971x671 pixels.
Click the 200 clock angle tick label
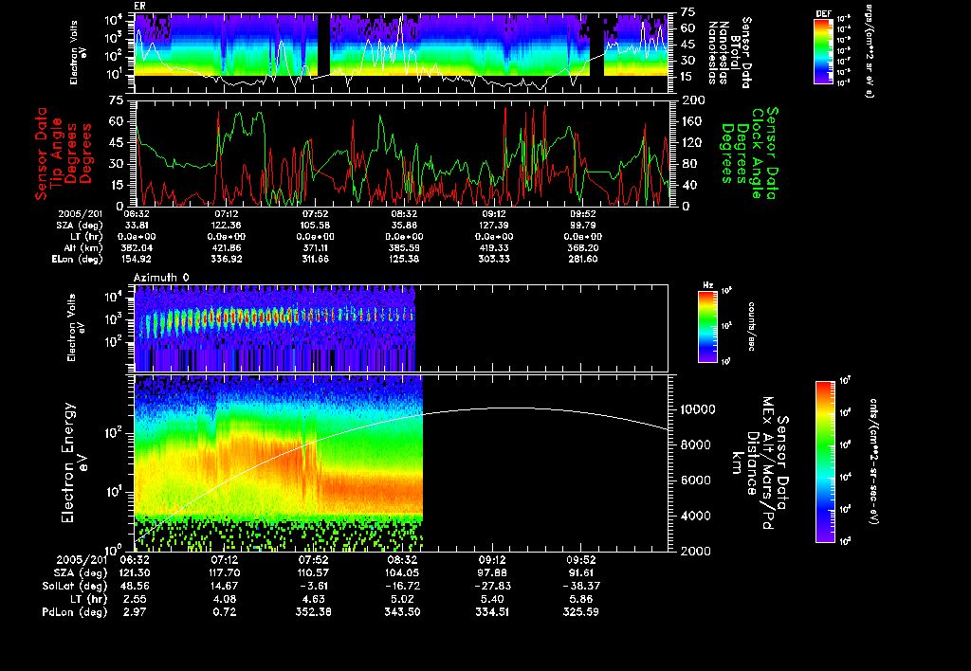click(693, 100)
